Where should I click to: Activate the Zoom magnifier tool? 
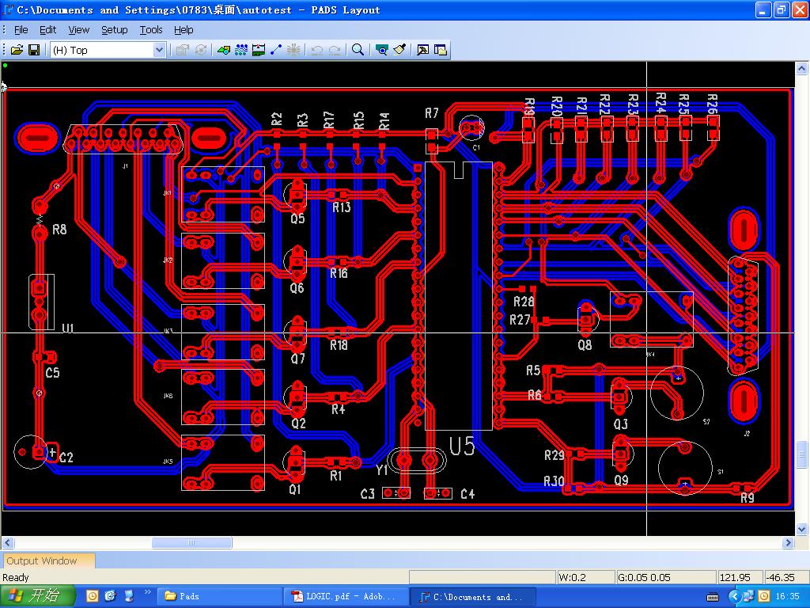[x=358, y=50]
